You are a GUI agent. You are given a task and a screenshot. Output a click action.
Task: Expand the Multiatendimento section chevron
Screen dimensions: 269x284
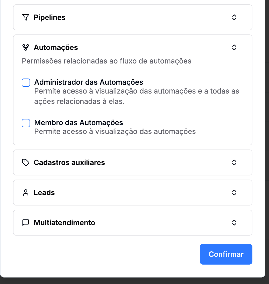[x=234, y=223]
